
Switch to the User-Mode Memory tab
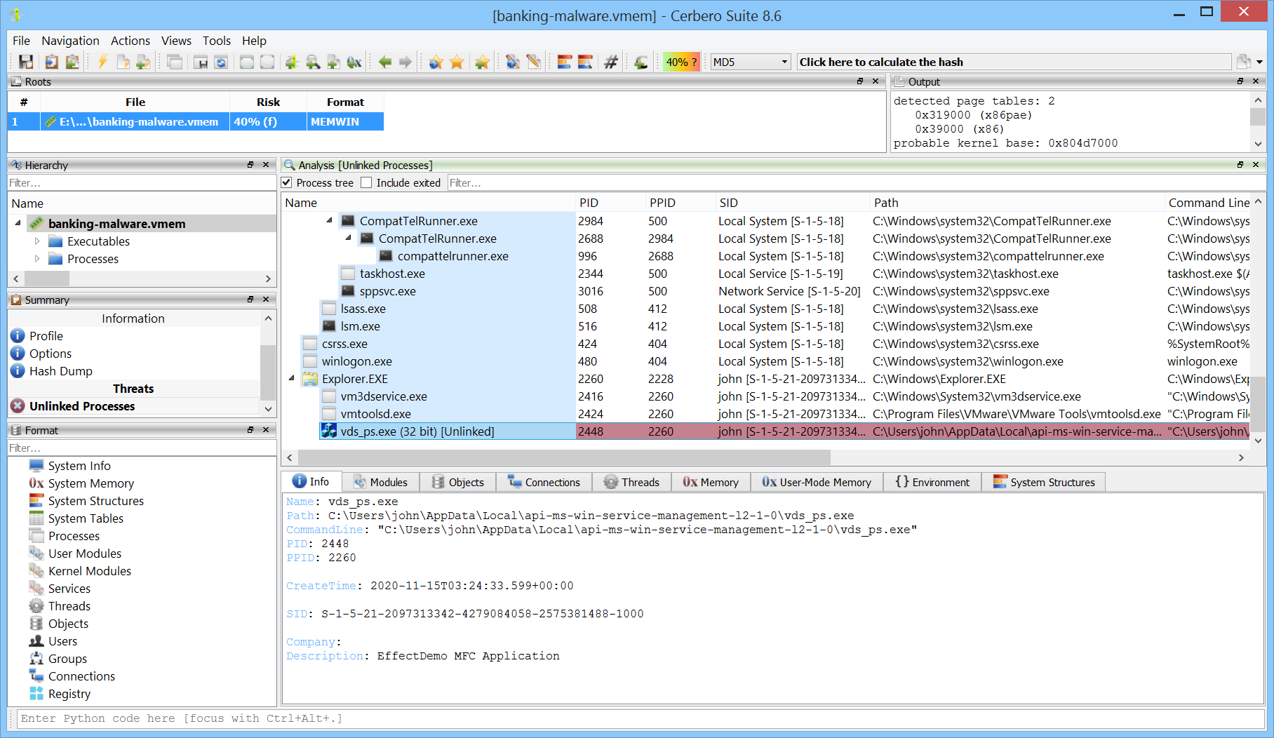pos(817,482)
